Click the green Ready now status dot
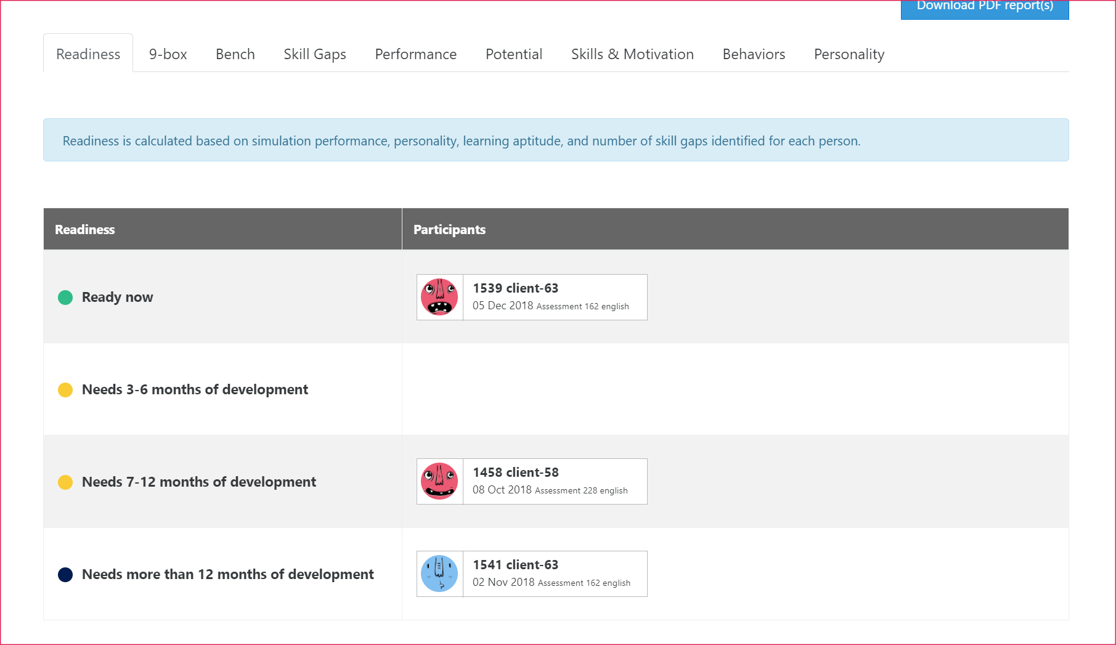This screenshot has height=645, width=1116. click(65, 297)
